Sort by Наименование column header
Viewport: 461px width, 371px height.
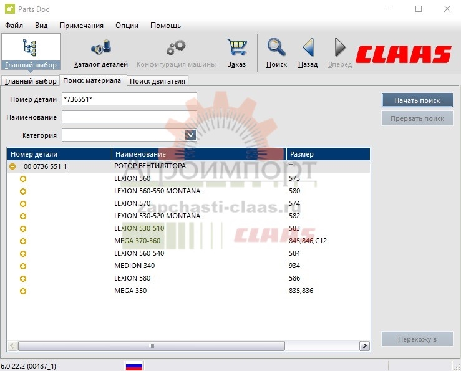199,154
